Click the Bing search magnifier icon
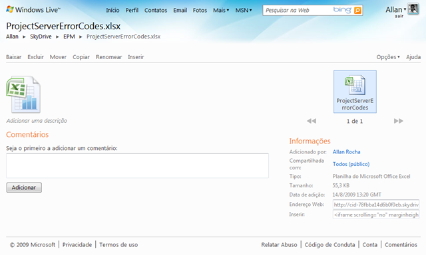The image size is (426, 255). coord(357,11)
